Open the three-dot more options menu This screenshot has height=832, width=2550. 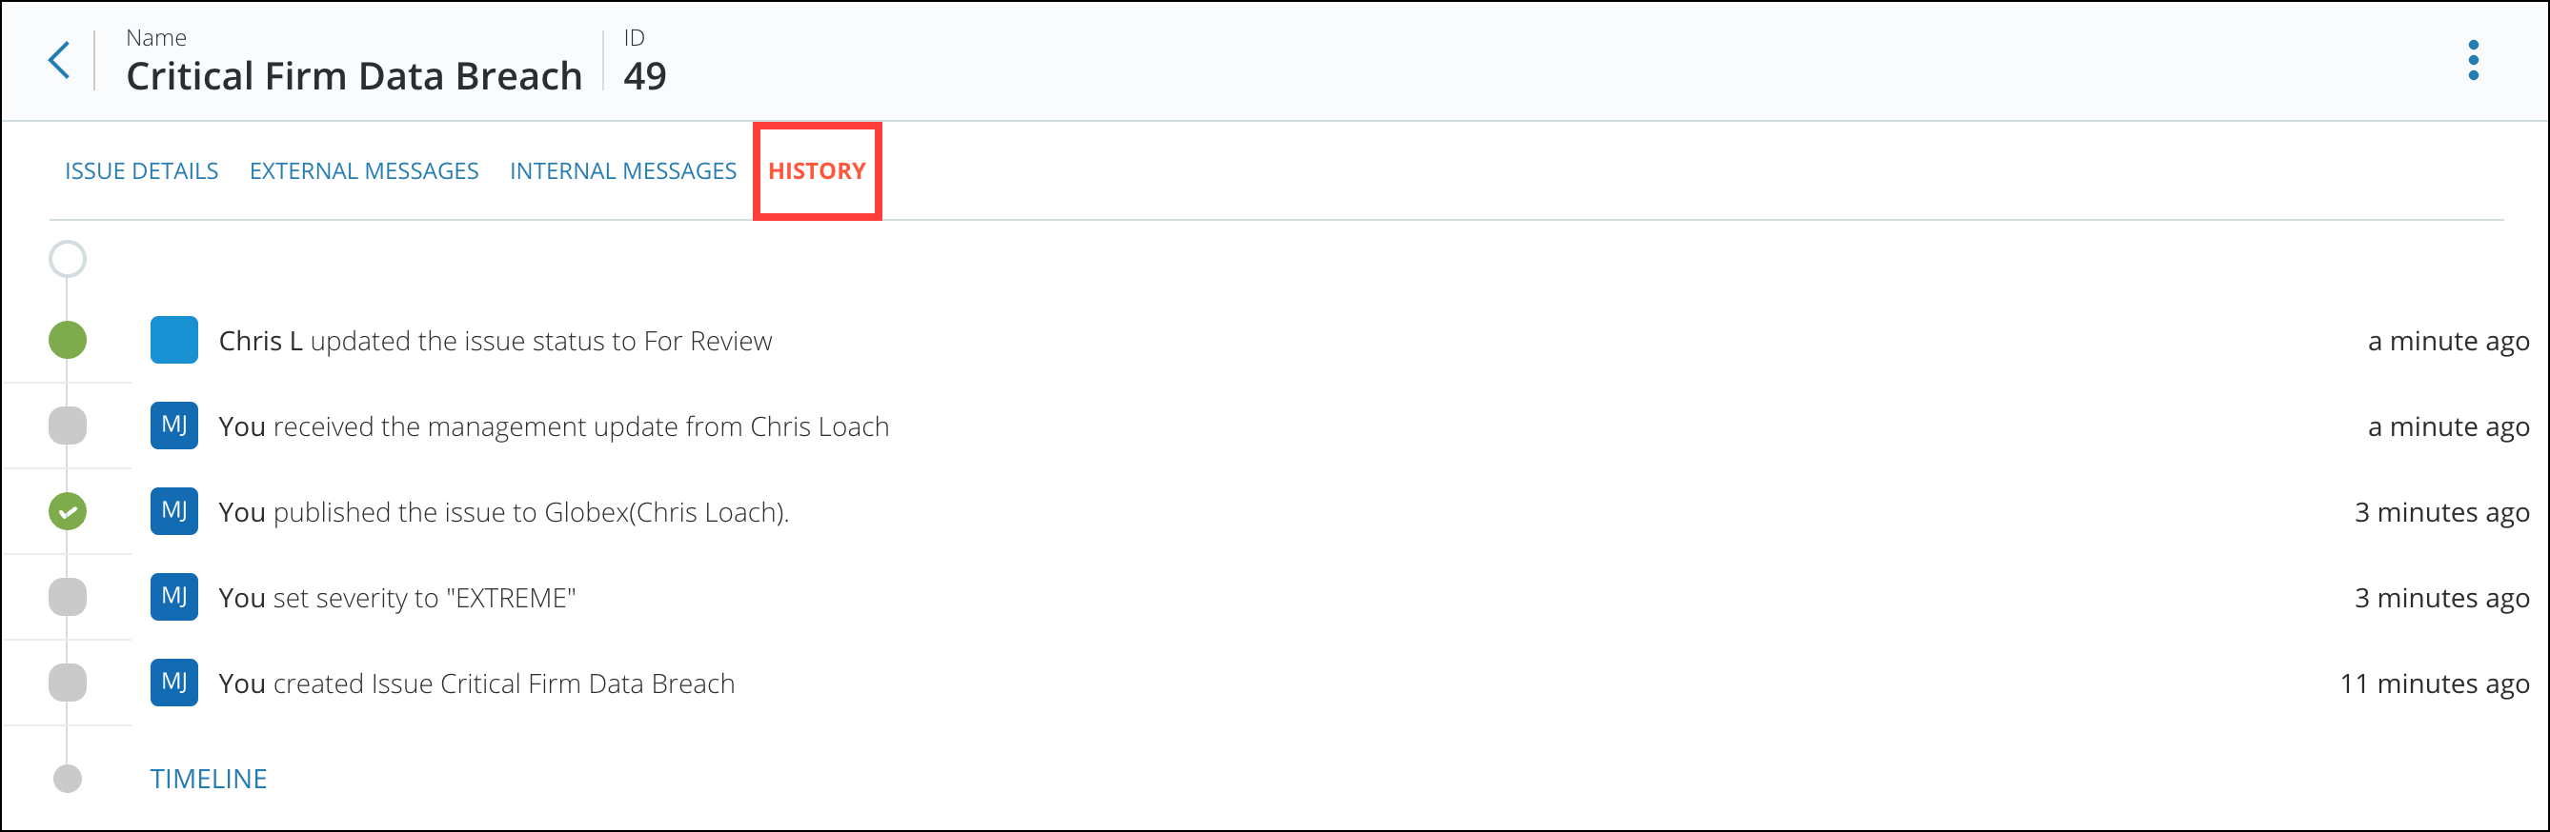pos(2473,60)
